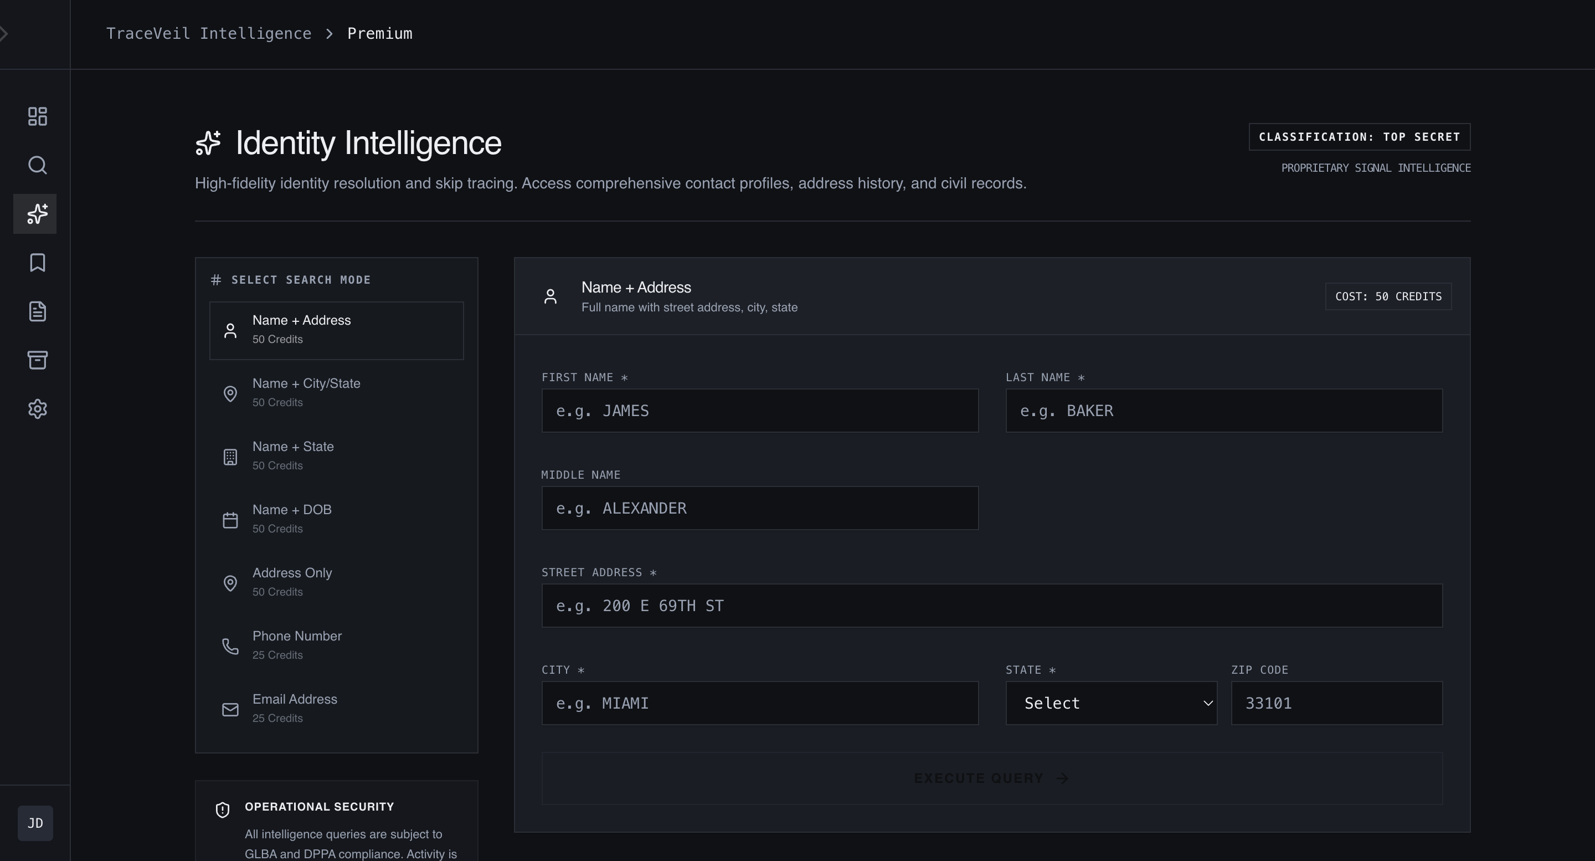Open settings gear in sidebar
Image resolution: width=1595 pixels, height=861 pixels.
[x=37, y=409]
